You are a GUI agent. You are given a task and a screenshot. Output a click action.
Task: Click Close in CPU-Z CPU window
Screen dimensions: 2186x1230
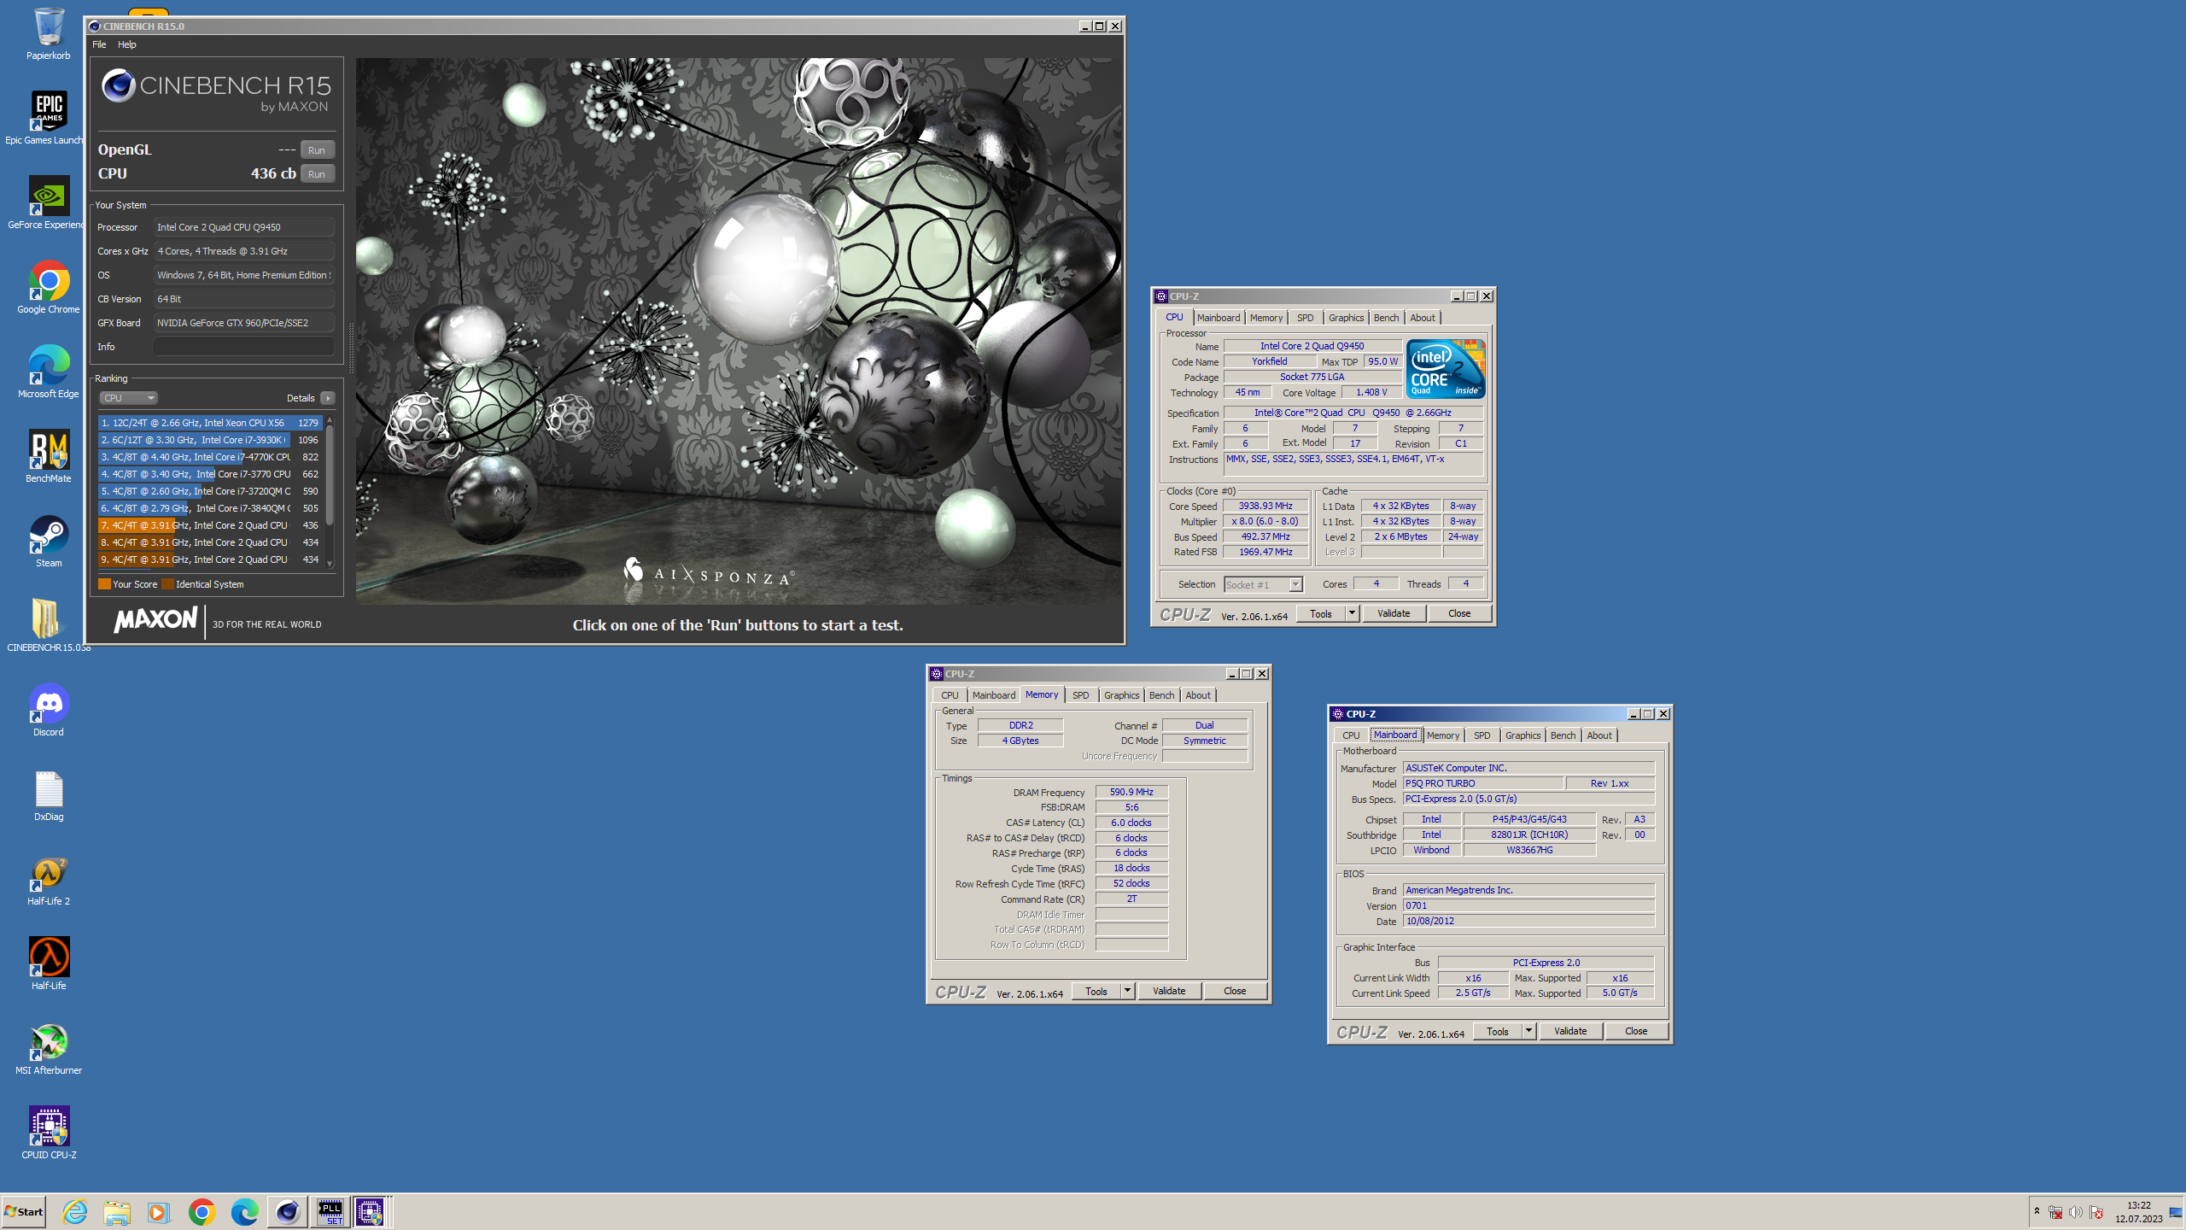pos(1459,613)
